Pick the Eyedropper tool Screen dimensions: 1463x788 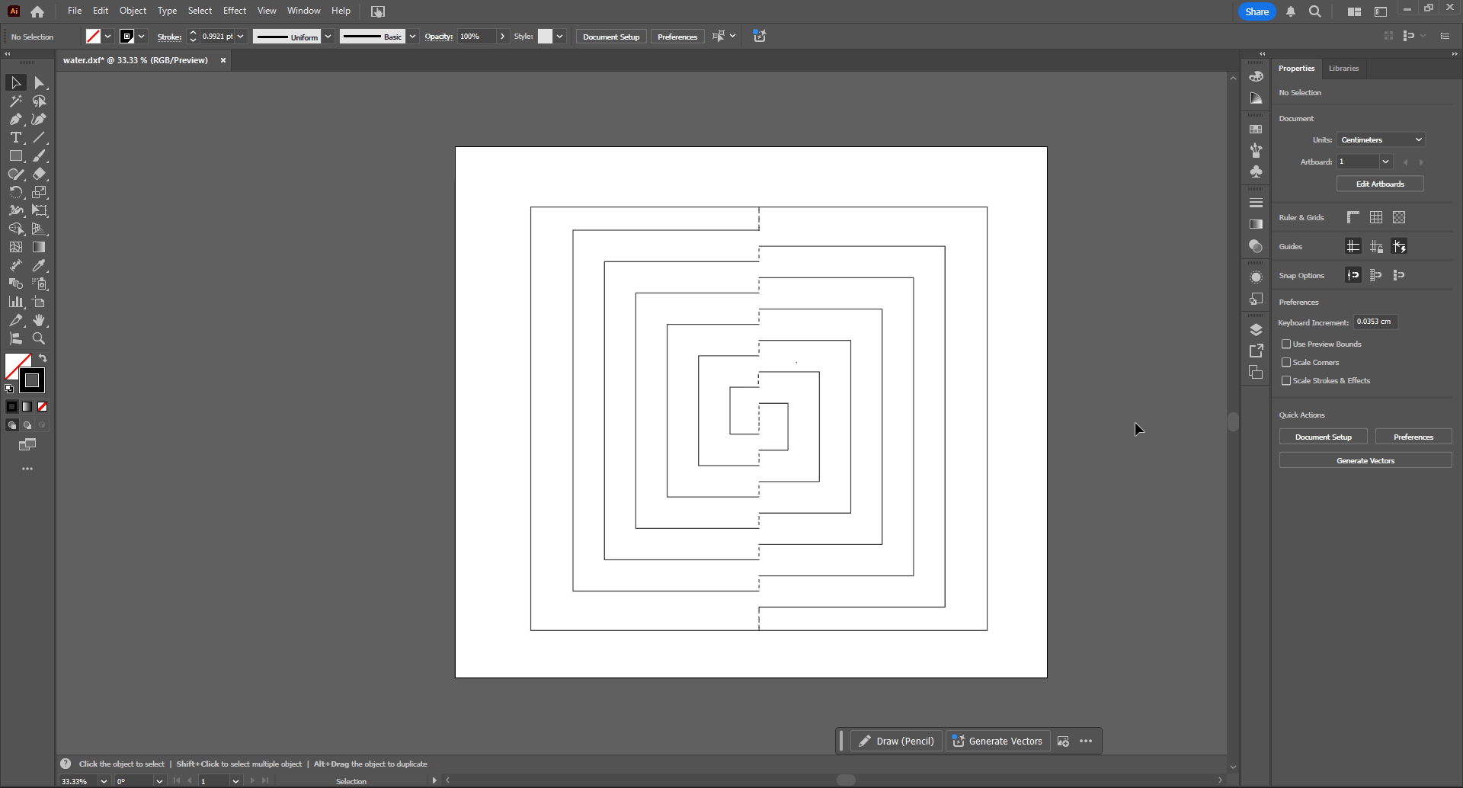[40, 265]
